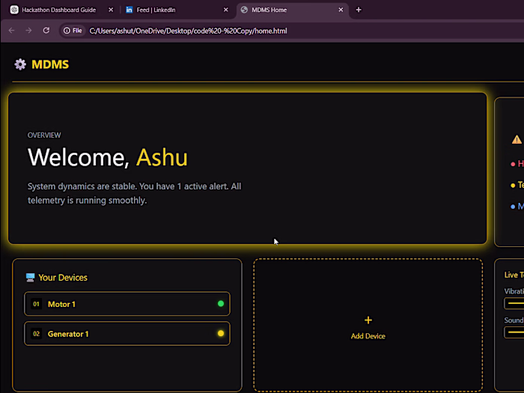Click the MDMS title text
524x393 pixels.
pyautogui.click(x=50, y=64)
